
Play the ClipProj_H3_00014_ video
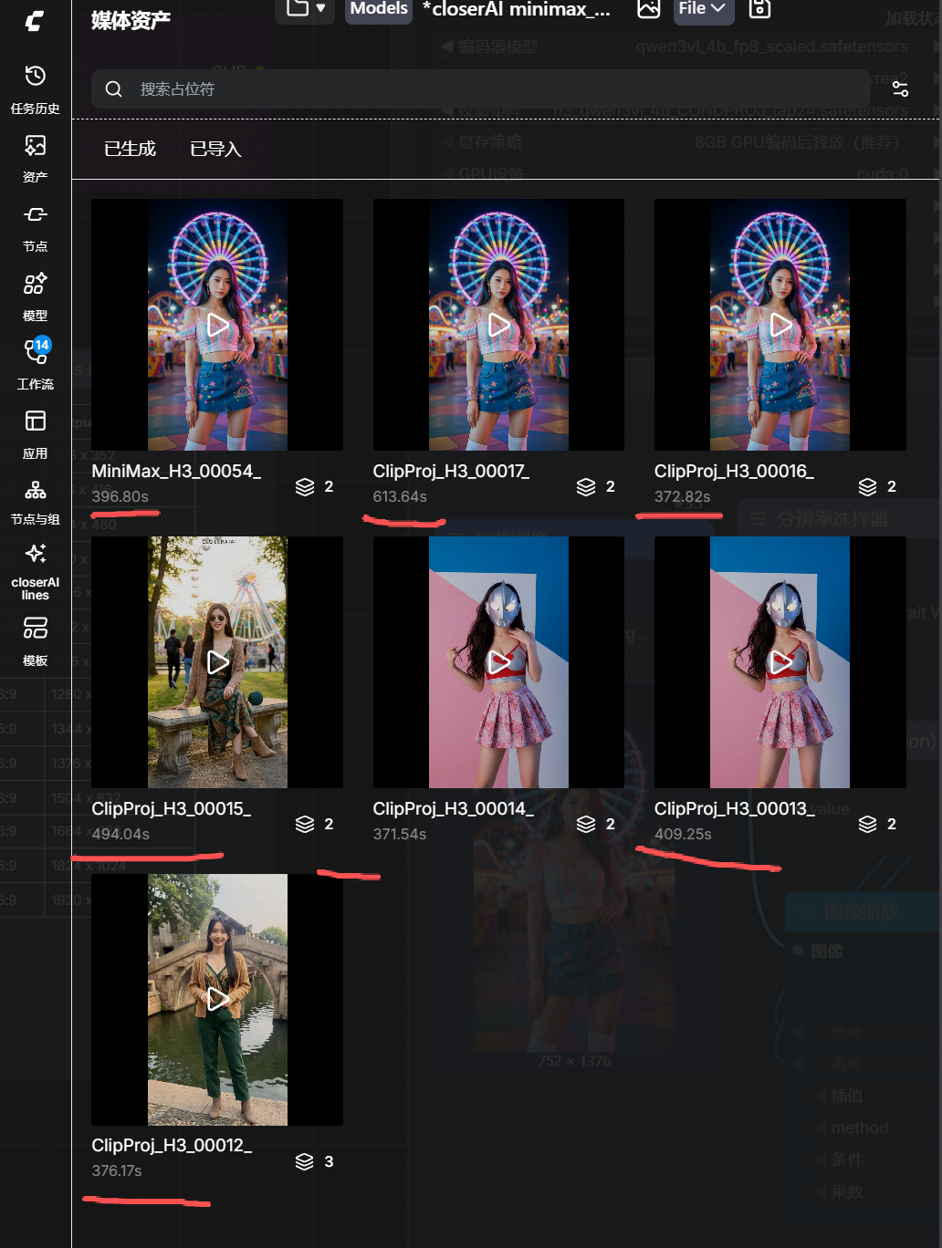point(498,662)
